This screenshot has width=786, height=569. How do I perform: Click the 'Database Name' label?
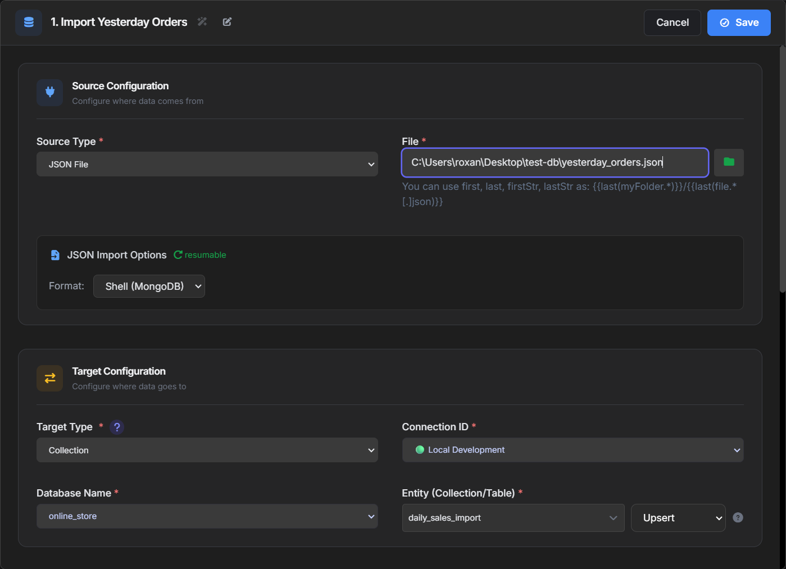[x=74, y=493]
